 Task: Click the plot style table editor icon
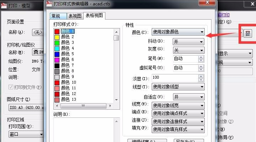248,33
